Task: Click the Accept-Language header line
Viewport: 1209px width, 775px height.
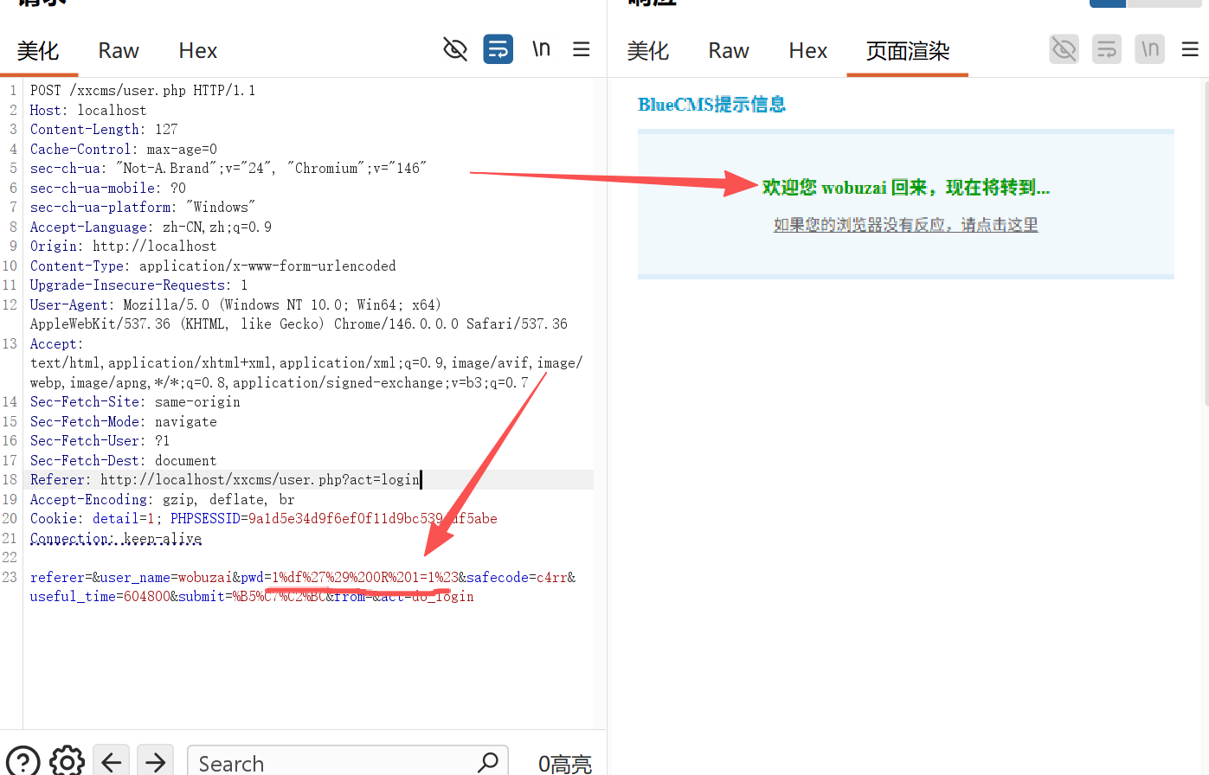Action: (x=151, y=227)
